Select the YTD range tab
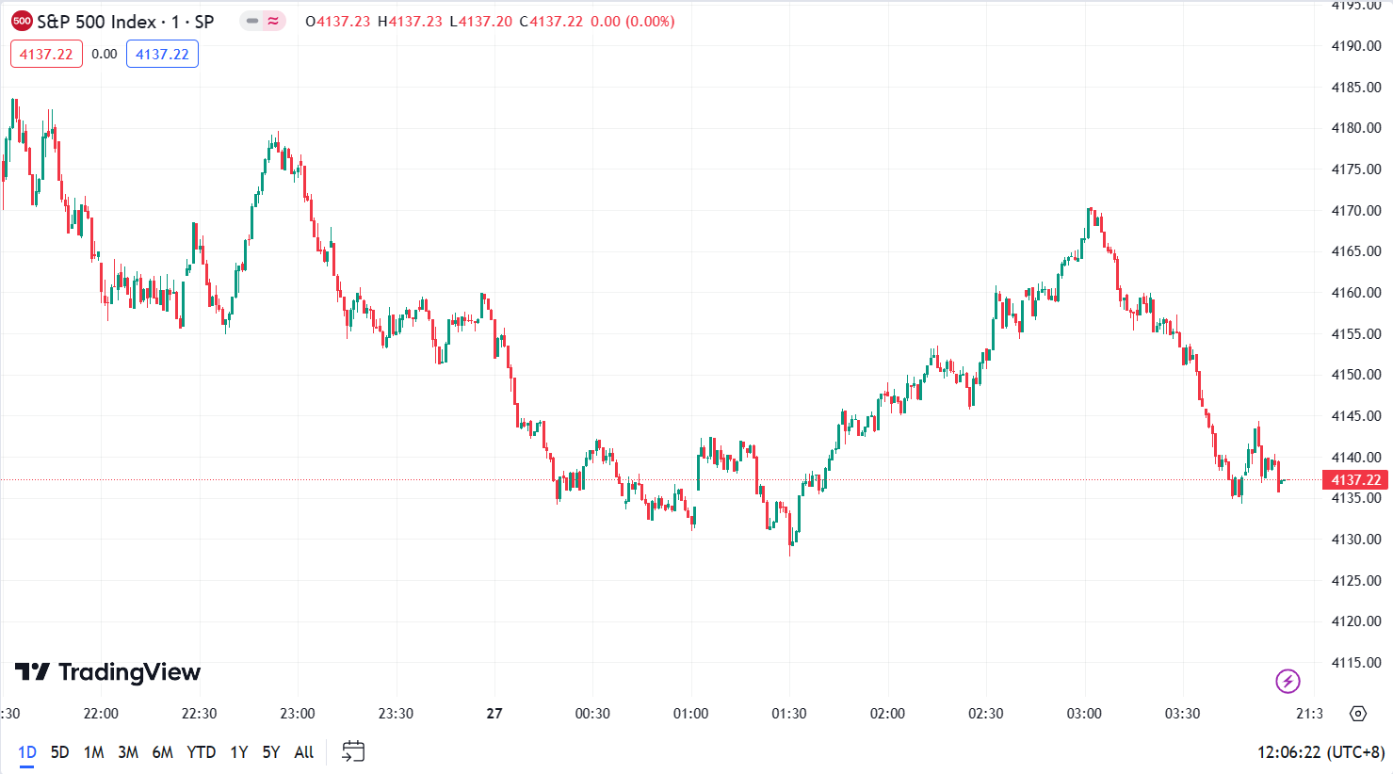 coord(201,752)
